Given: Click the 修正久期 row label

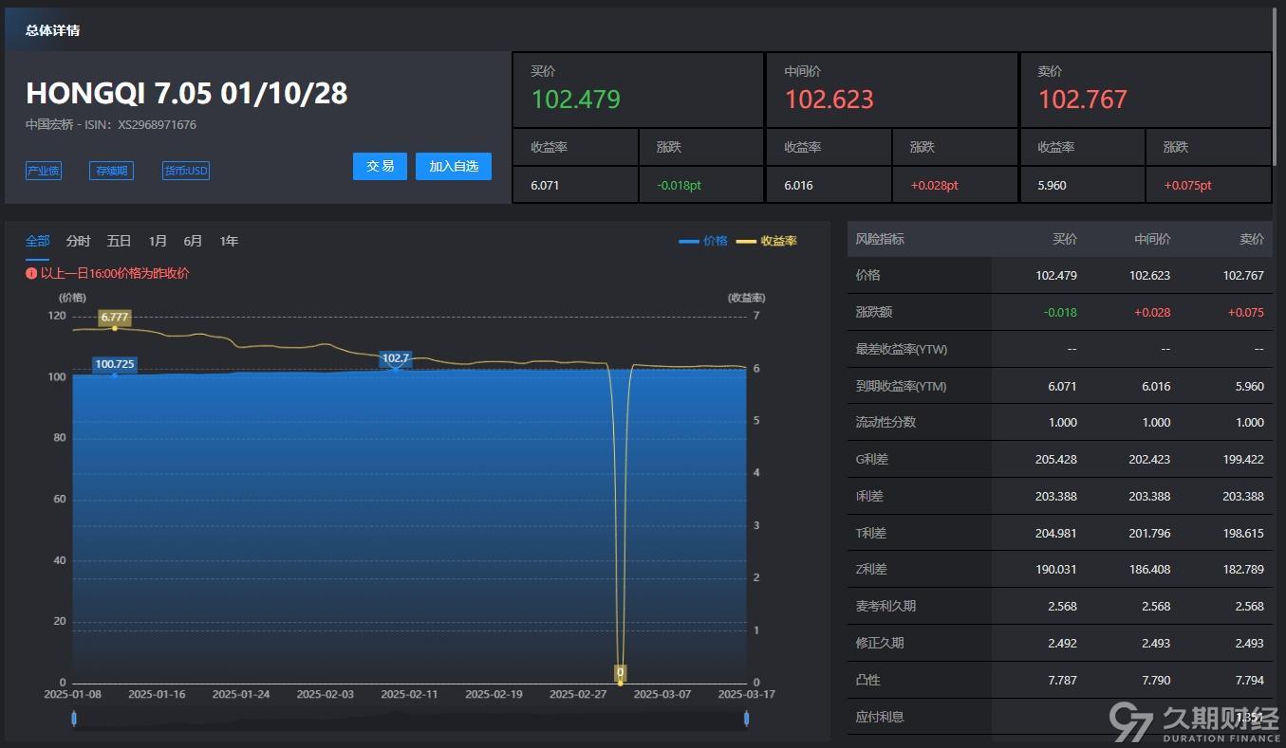Looking at the screenshot, I should tap(880, 643).
